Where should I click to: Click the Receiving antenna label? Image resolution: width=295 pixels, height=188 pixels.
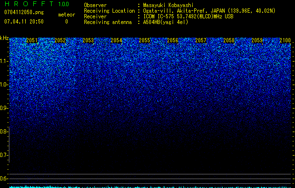coord(108,22)
